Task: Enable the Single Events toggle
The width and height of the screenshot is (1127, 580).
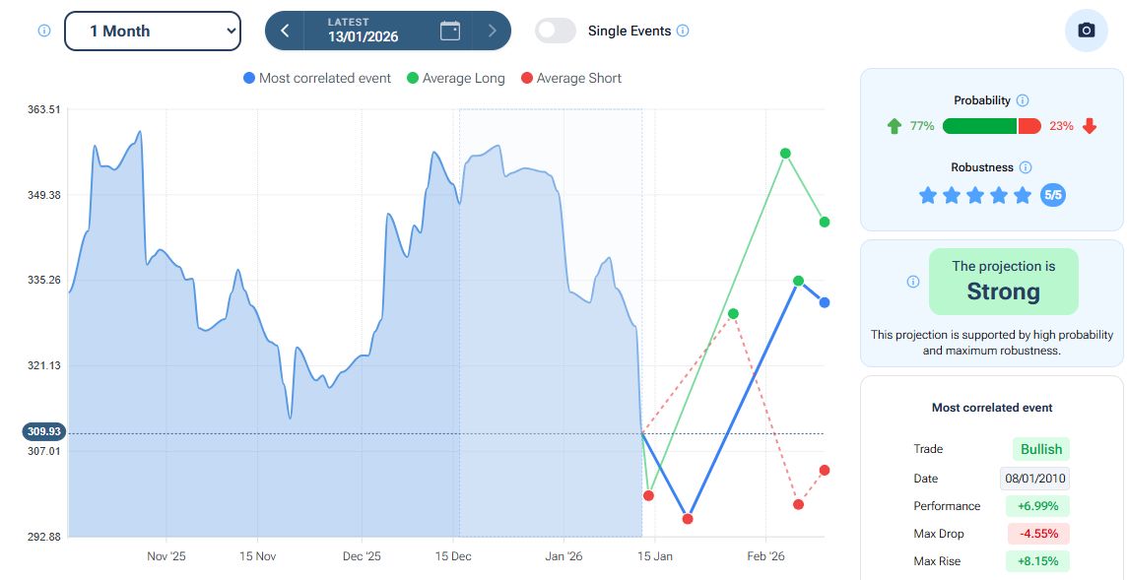Action: [556, 31]
